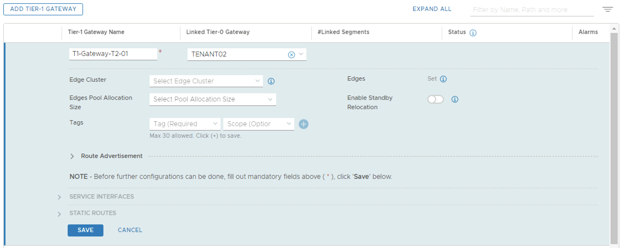Open the filter lines icon at top right

(x=607, y=10)
